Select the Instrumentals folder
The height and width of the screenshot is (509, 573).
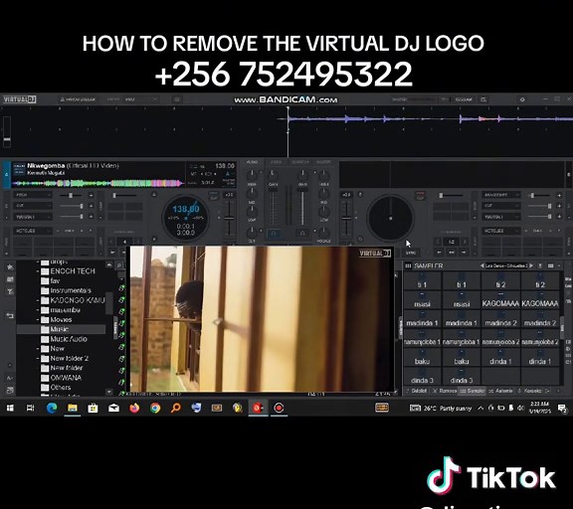click(71, 290)
